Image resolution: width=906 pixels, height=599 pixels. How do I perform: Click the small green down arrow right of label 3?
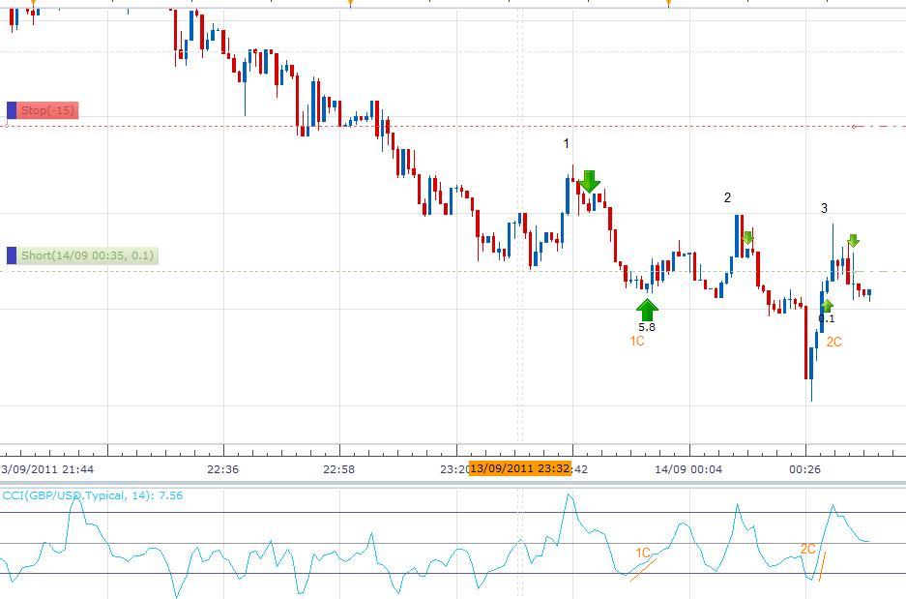pyautogui.click(x=854, y=241)
